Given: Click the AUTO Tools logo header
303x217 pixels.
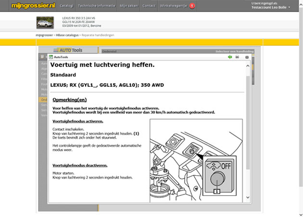Looking at the screenshot, I should [x=68, y=50].
